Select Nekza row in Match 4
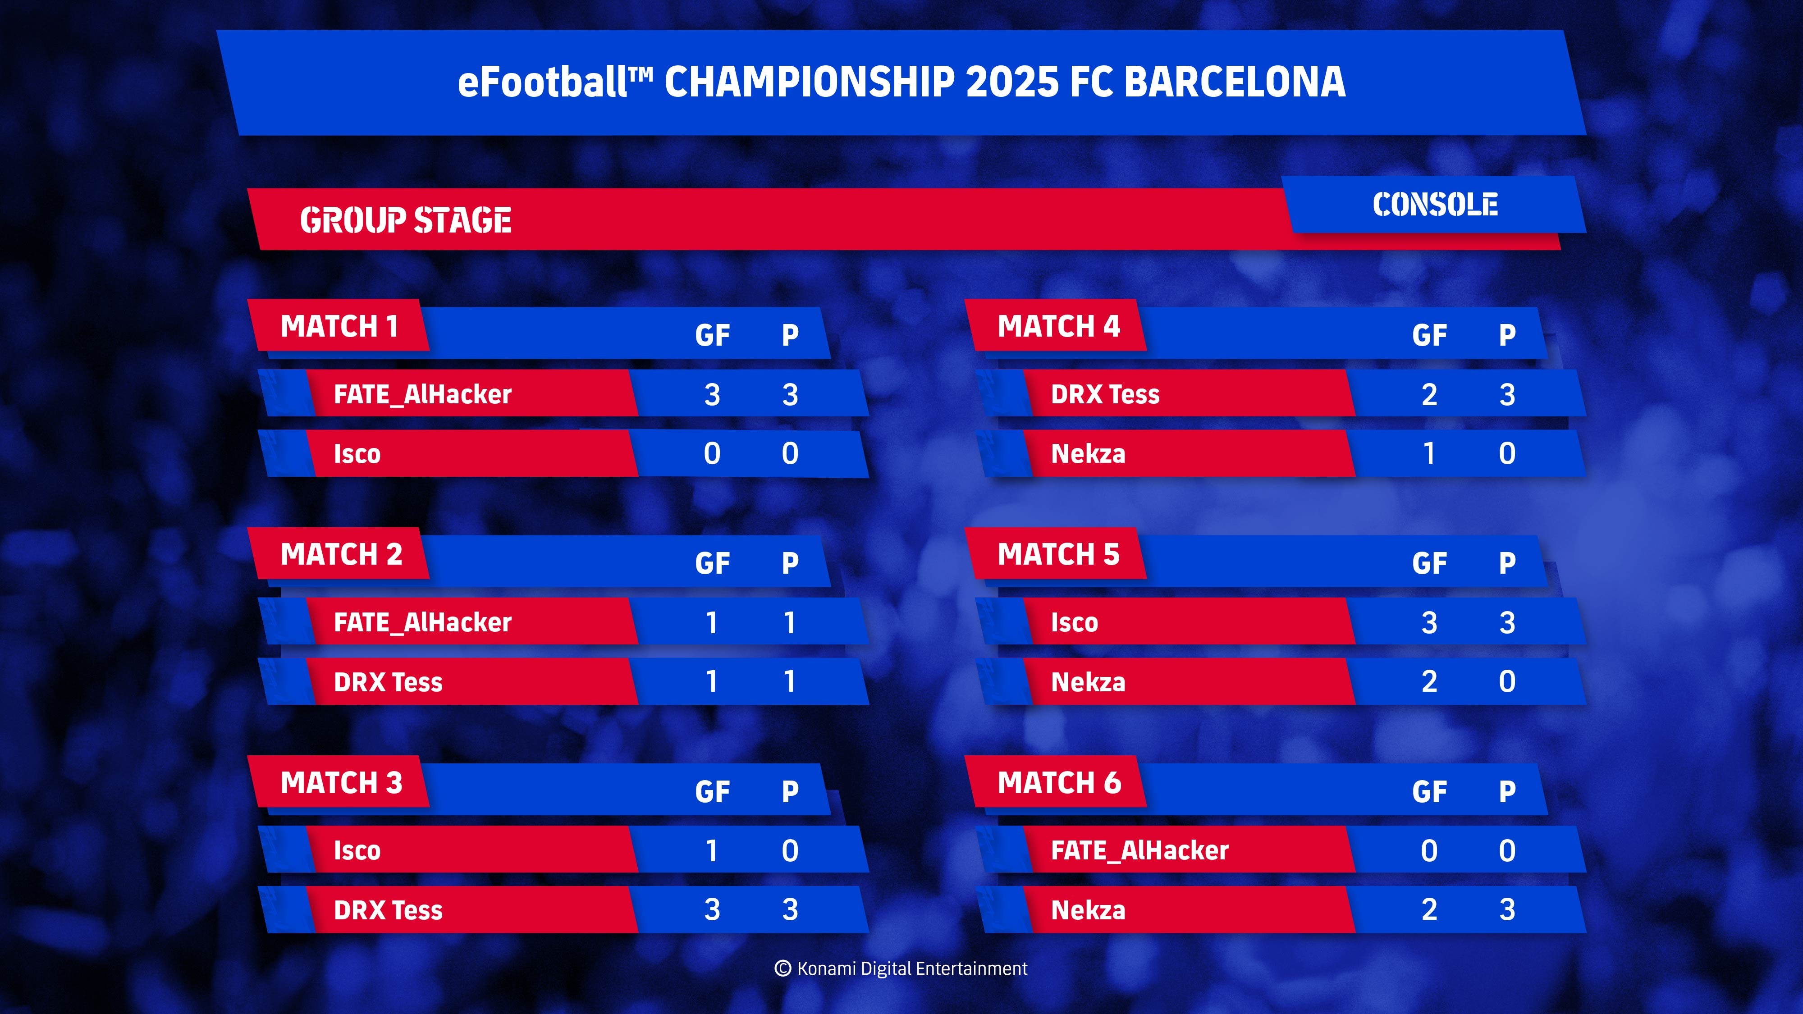The height and width of the screenshot is (1014, 1803). point(1281,453)
